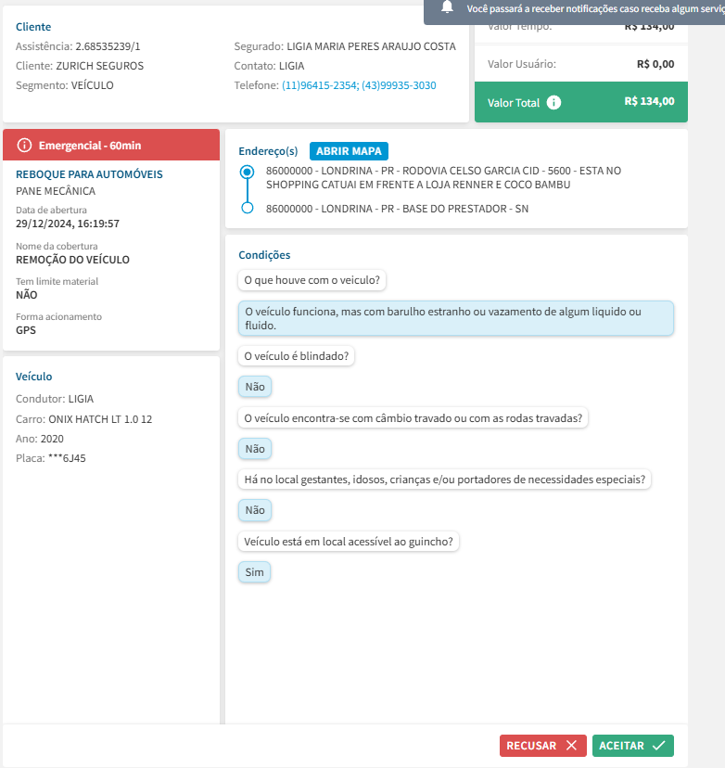The image size is (725, 768).
Task: Refuse the service with RECUSAR
Action: pyautogui.click(x=542, y=746)
